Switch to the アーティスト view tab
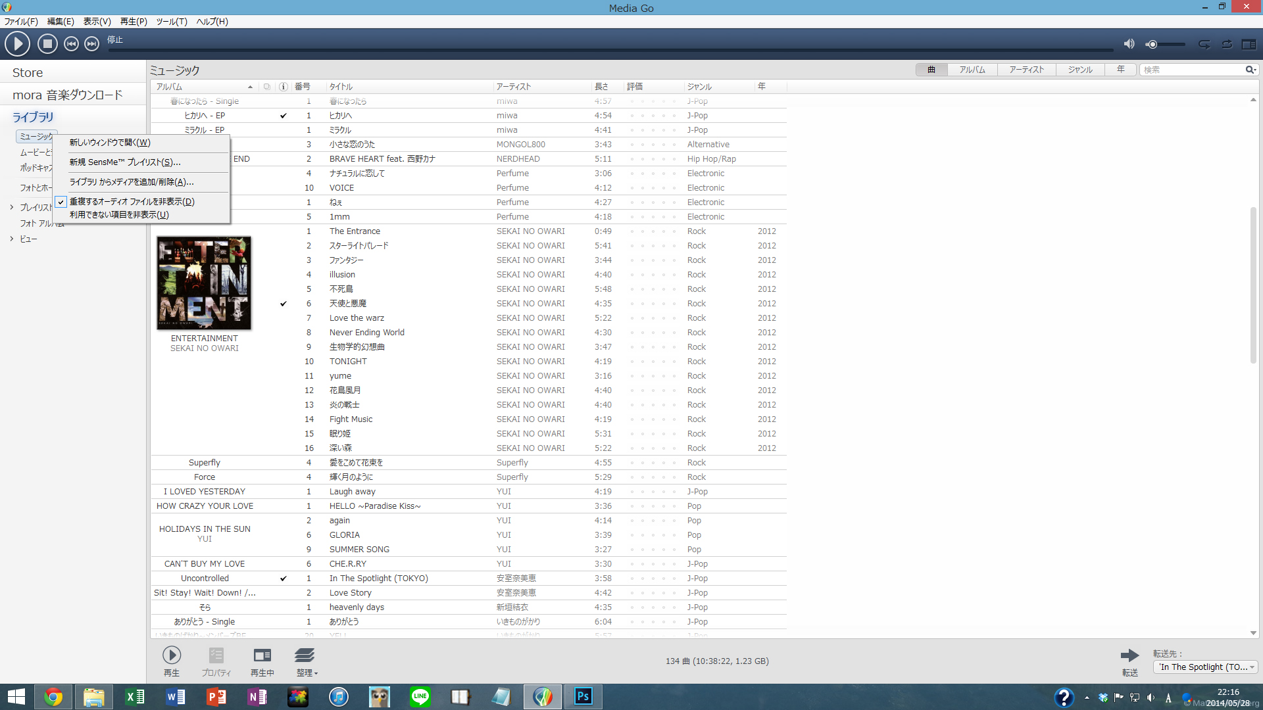The height and width of the screenshot is (710, 1263). click(x=1027, y=70)
